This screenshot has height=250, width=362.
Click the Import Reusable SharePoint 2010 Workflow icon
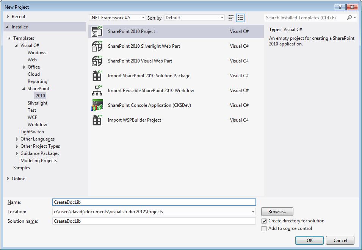tap(97, 91)
